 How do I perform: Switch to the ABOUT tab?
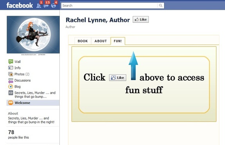[x=101, y=41]
